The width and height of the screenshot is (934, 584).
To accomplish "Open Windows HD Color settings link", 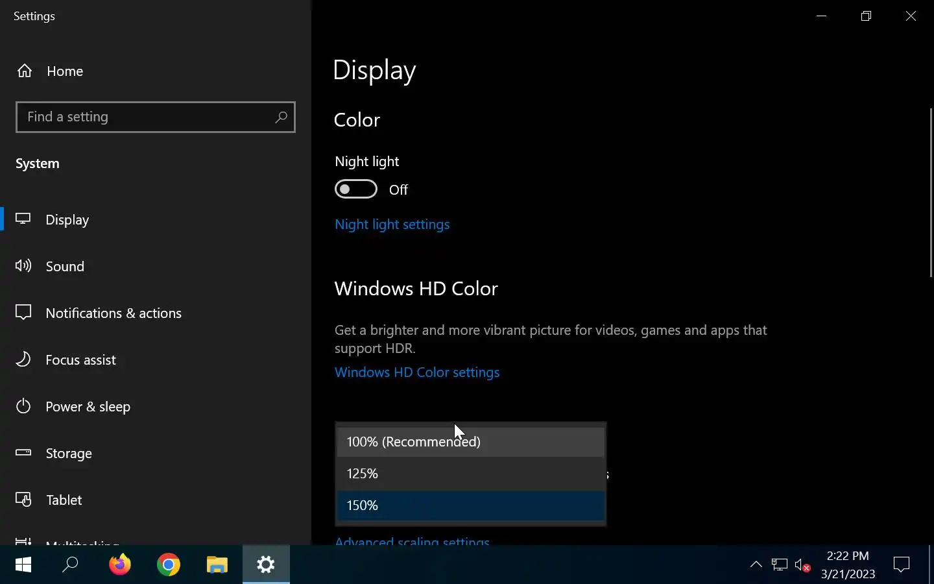I will tap(417, 372).
